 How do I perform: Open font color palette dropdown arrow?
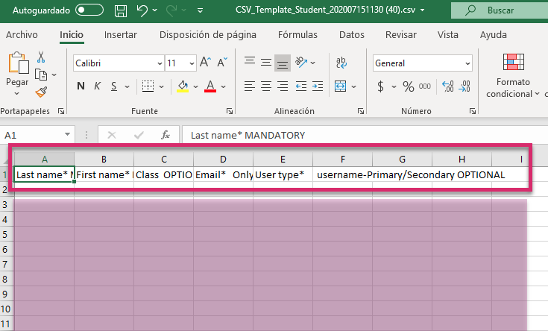coord(224,86)
